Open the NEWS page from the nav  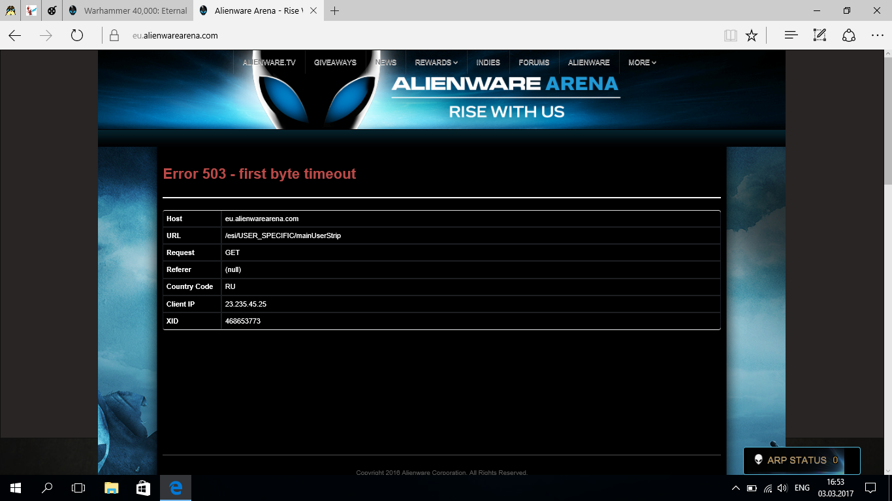coord(386,63)
